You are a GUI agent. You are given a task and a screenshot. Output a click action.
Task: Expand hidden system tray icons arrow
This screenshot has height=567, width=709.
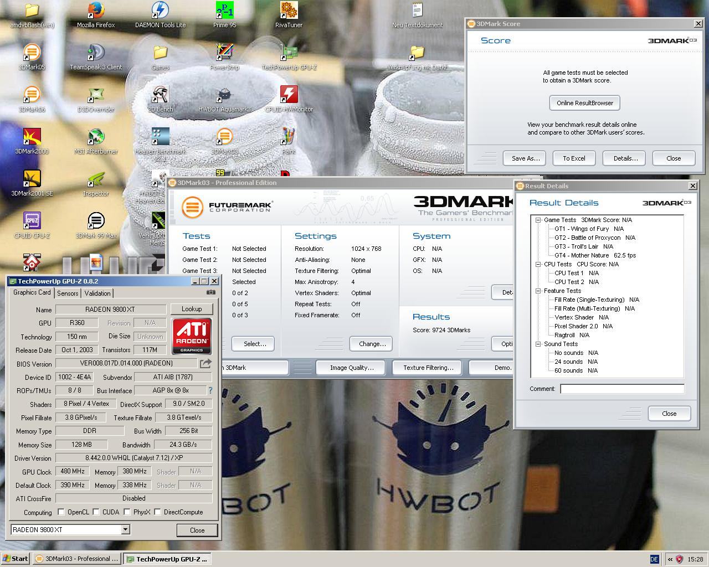click(670, 559)
